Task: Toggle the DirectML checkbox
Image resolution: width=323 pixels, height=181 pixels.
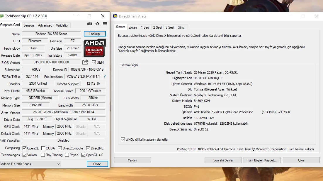Action: (x=88, y=148)
